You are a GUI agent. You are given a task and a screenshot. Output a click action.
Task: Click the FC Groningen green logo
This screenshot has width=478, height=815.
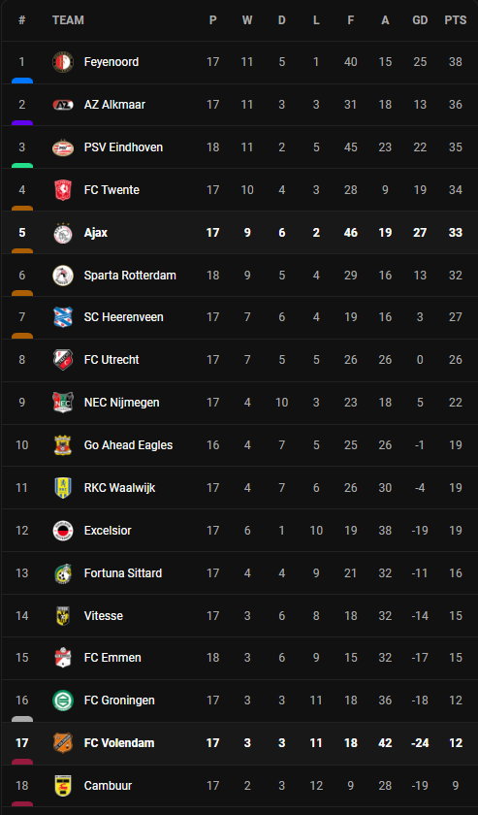coord(63,701)
